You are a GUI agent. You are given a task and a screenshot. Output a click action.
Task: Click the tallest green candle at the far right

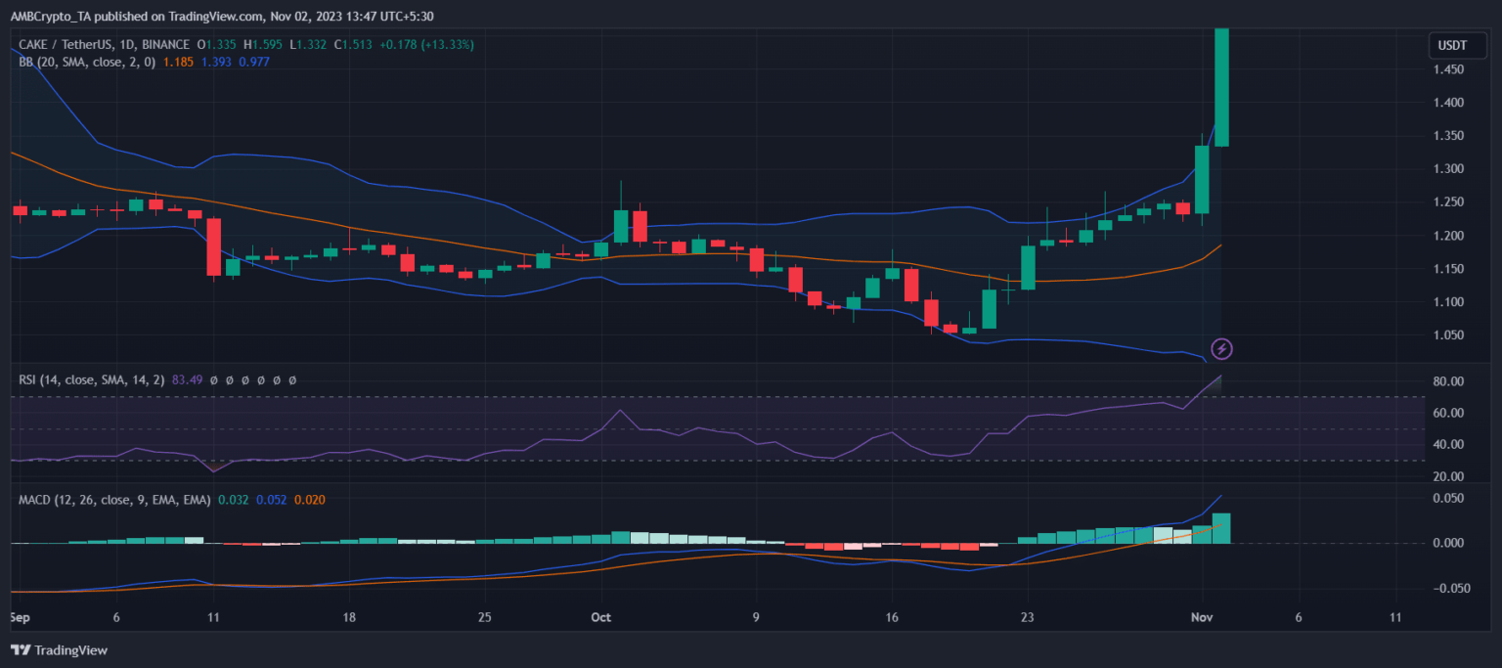pos(1221,88)
